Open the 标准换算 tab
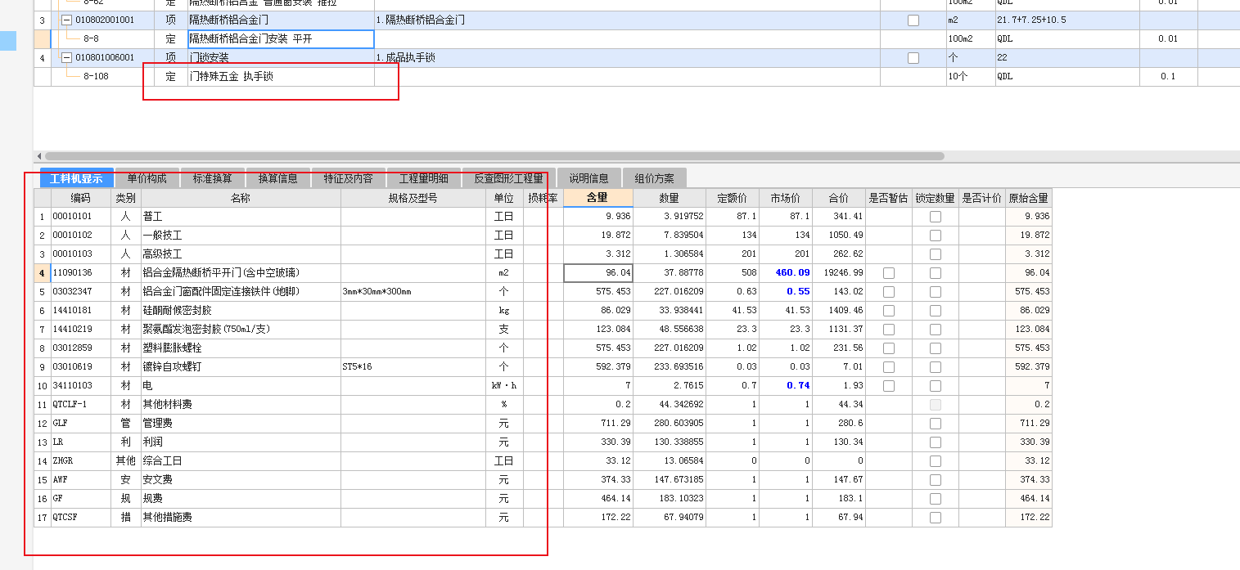Screen dimensions: 1240x570 213,178
